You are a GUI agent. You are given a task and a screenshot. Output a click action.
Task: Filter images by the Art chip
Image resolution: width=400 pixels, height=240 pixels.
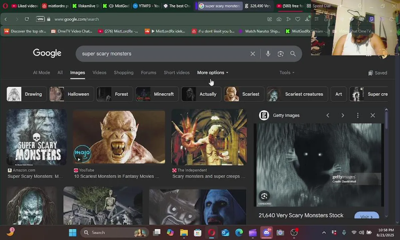pyautogui.click(x=339, y=94)
